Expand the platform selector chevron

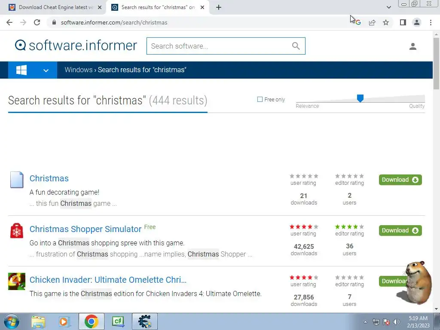coord(46,70)
